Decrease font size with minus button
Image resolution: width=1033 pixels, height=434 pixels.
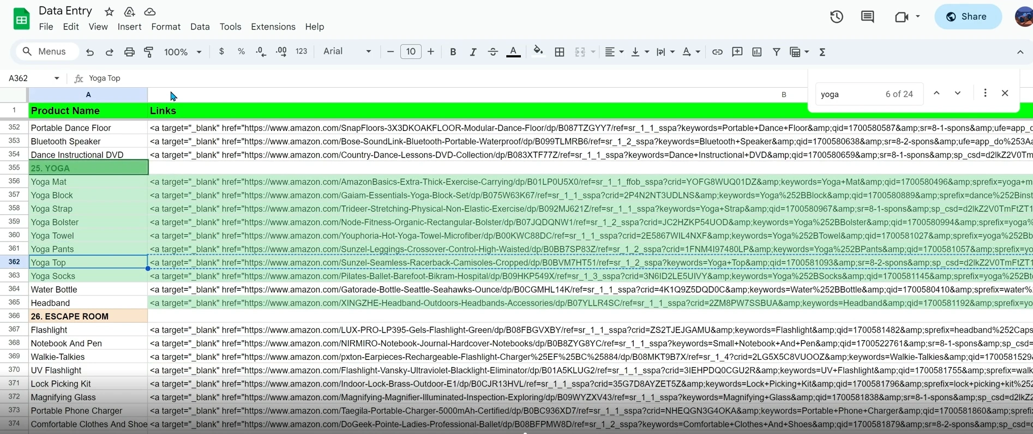[391, 52]
